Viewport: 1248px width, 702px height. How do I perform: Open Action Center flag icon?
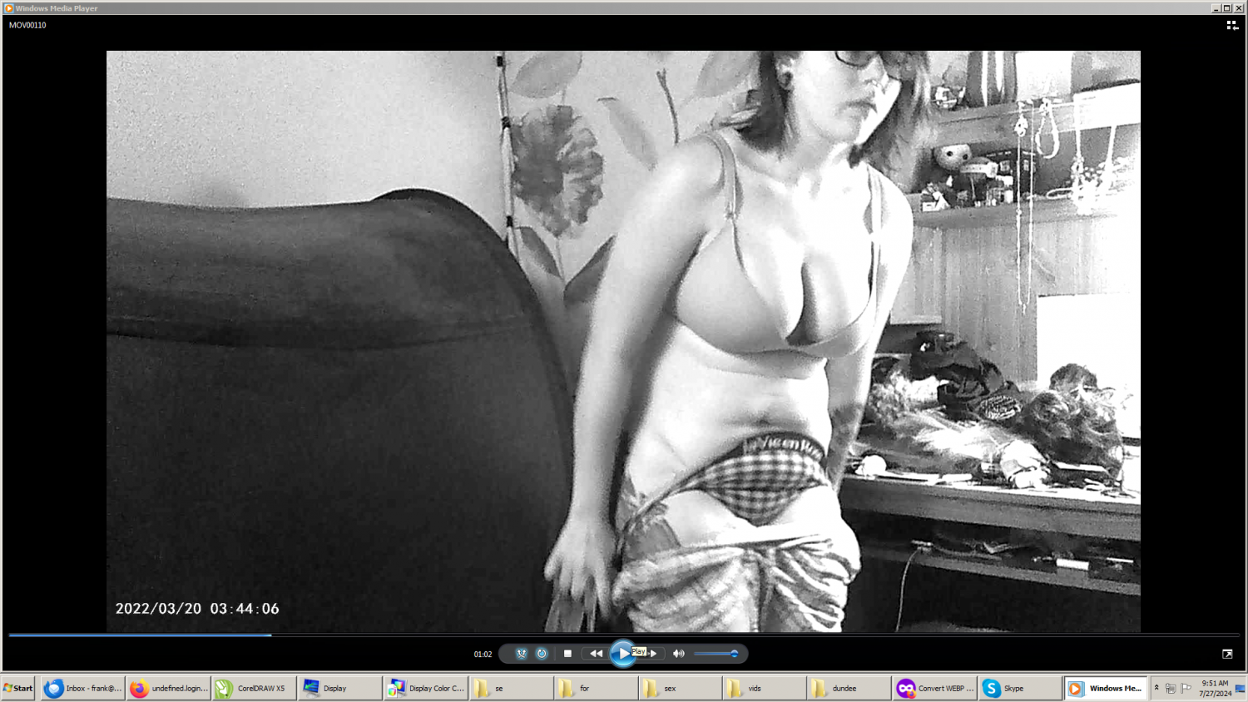pyautogui.click(x=1186, y=689)
